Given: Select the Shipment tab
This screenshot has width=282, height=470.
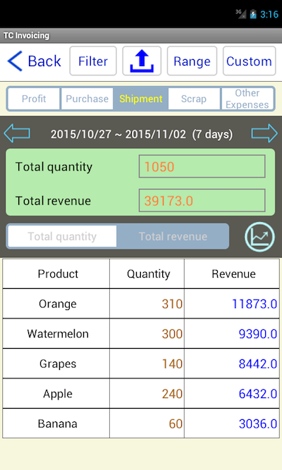Looking at the screenshot, I should coord(141,99).
